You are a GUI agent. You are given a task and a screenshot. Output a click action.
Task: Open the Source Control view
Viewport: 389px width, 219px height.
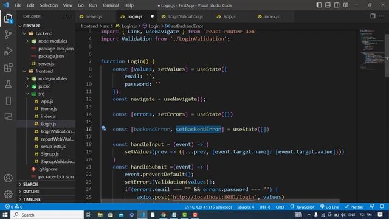[8, 35]
